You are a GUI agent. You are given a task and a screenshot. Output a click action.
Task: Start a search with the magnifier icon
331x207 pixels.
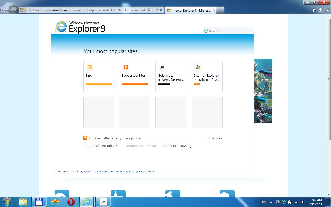click(x=148, y=10)
